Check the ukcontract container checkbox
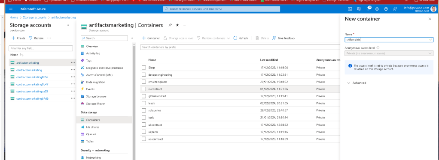This screenshot has width=439, height=160. [144, 124]
